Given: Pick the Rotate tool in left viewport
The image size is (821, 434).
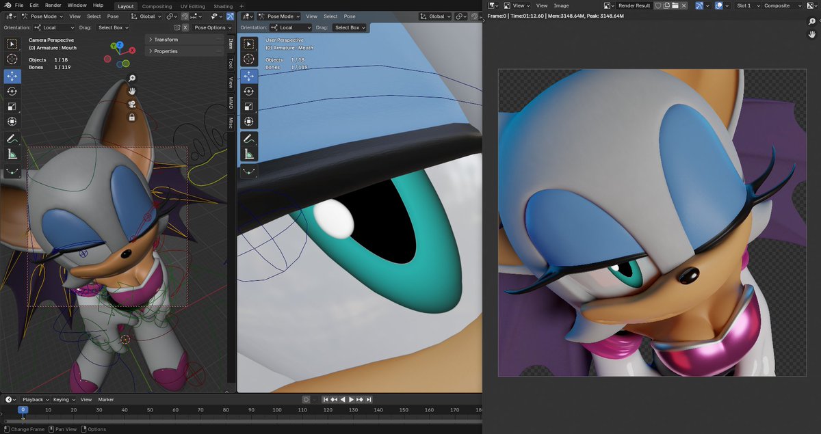Looking at the screenshot, I should click(12, 91).
